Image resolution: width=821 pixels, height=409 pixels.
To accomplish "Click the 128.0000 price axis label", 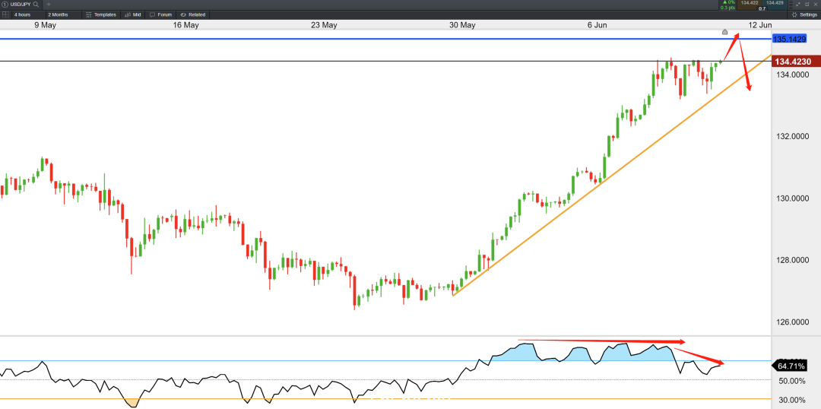I will 793,260.
